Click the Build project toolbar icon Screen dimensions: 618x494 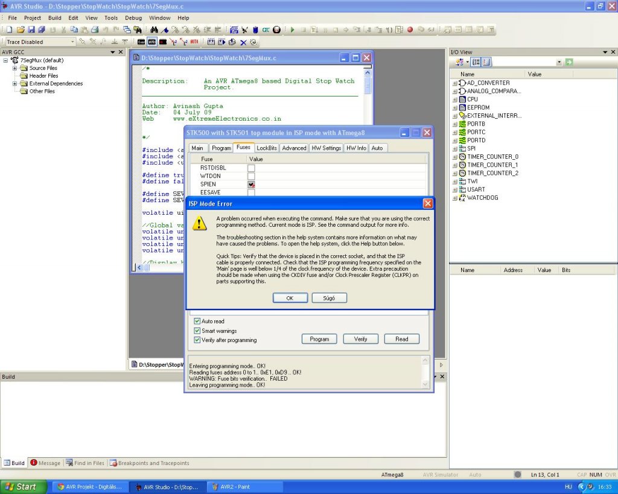tap(211, 42)
